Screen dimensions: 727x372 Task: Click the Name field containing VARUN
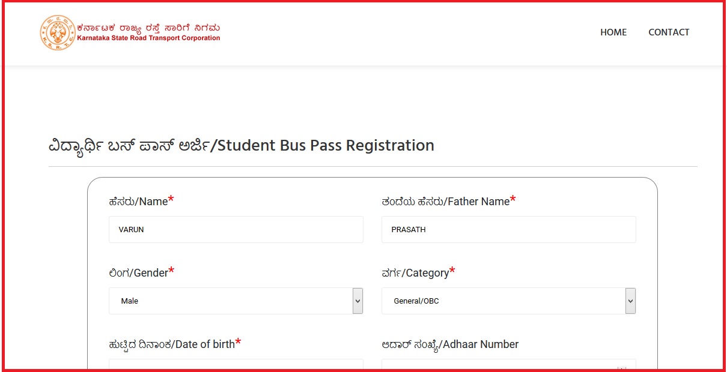[236, 229]
